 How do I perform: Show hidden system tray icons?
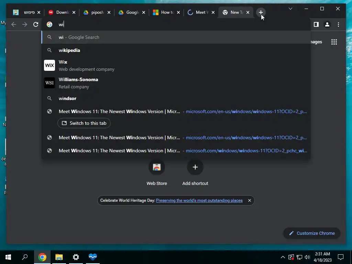coord(283,257)
